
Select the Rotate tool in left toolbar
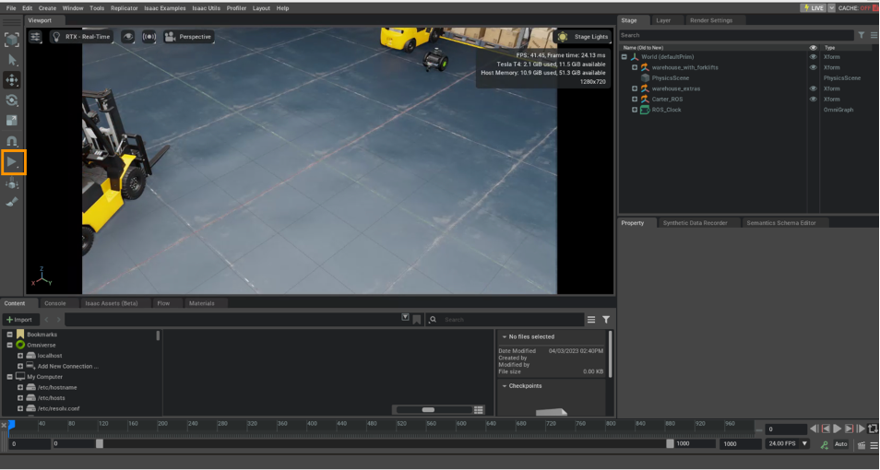click(x=13, y=100)
